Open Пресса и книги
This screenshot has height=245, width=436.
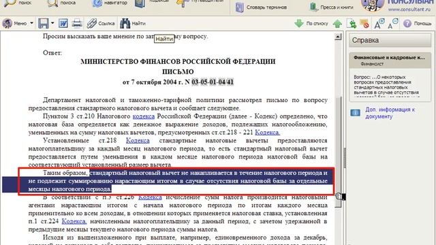point(332,7)
